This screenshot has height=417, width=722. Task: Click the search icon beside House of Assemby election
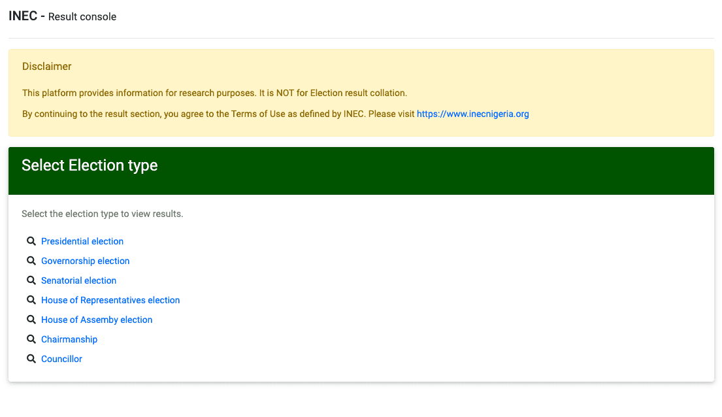(x=31, y=320)
